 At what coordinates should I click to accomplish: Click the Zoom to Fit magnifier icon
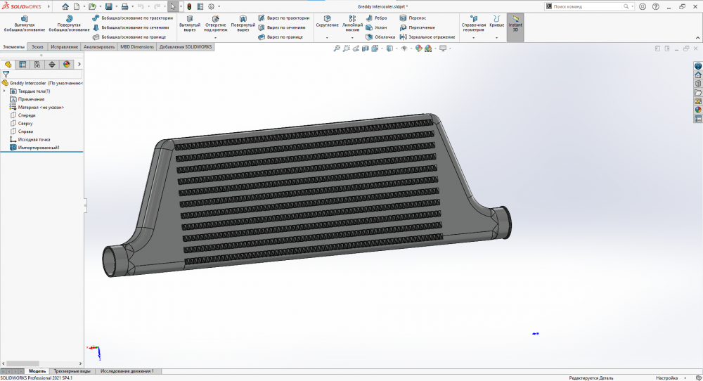[337, 49]
